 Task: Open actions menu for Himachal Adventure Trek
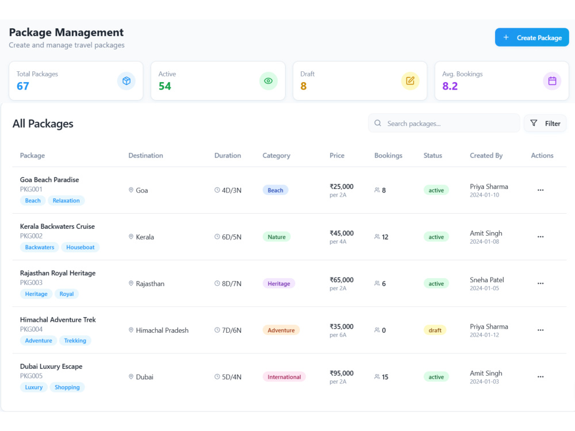pyautogui.click(x=540, y=330)
